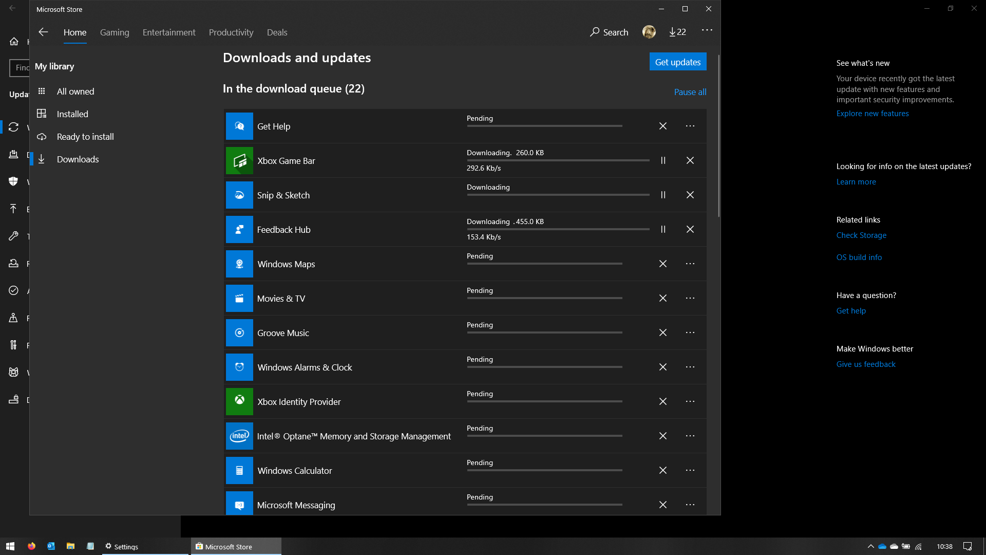This screenshot has width=986, height=555.
Task: Open File Explorer from the taskbar
Action: coord(70,546)
